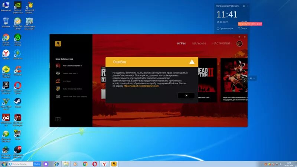Open Office Tab Center desktop icon
This screenshot has height=167, width=297.
17,23
